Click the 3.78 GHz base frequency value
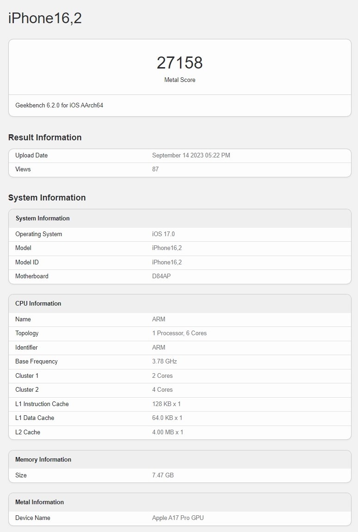 click(x=164, y=362)
